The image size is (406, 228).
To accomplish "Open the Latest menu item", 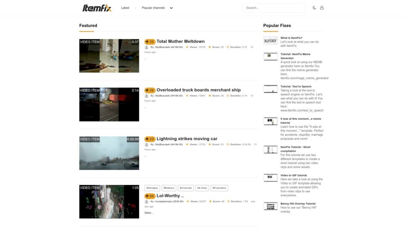I will point(125,8).
